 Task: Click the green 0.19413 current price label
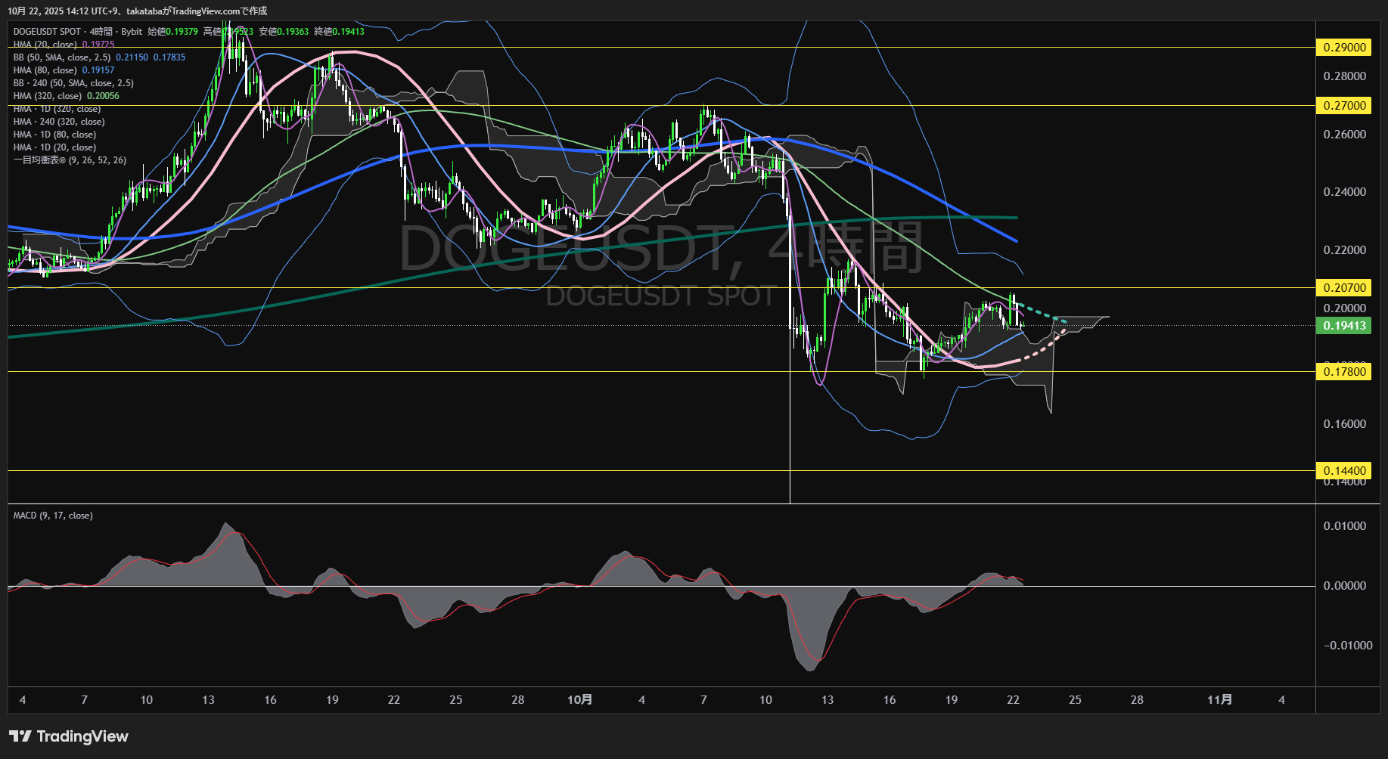(1344, 326)
